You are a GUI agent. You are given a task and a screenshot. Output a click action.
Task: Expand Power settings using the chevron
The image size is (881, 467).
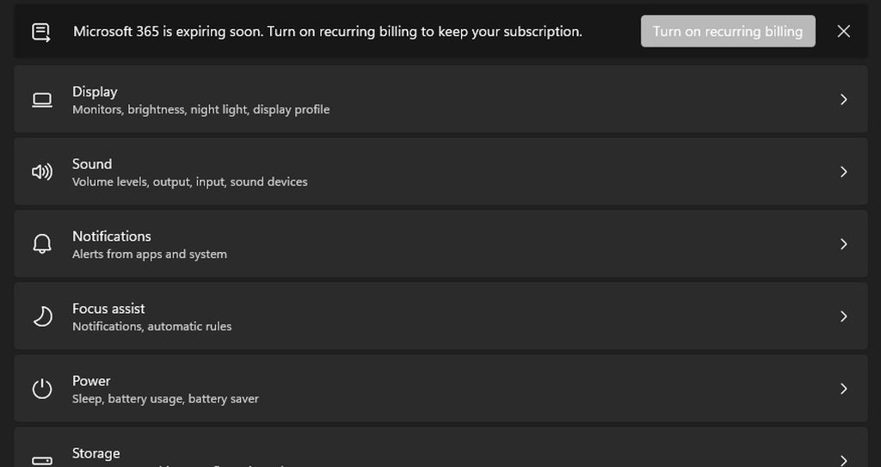point(843,389)
